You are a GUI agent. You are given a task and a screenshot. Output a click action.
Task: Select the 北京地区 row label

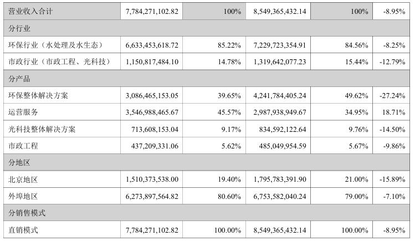(23, 180)
